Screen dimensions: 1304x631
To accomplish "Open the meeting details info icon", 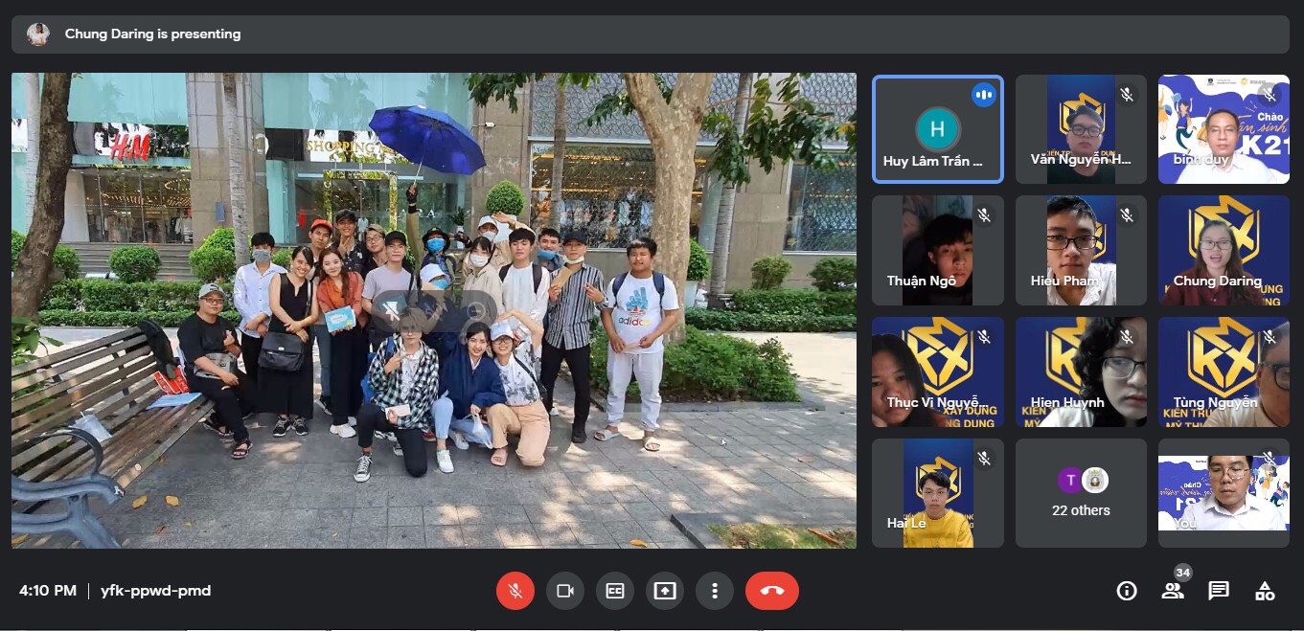I will (1127, 591).
